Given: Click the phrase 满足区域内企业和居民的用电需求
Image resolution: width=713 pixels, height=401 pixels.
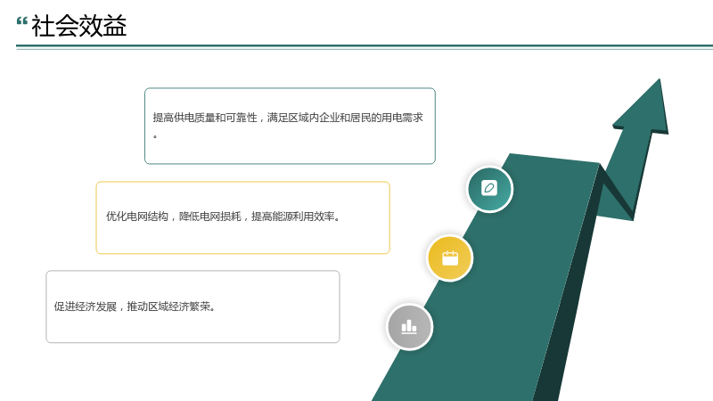Looking at the screenshot, I should (x=345, y=118).
